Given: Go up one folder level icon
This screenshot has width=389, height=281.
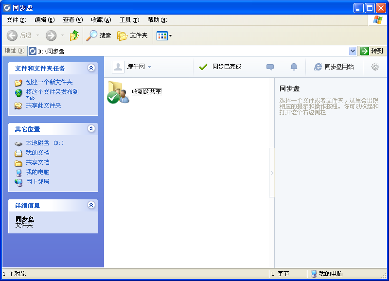Looking at the screenshot, I should coord(74,35).
